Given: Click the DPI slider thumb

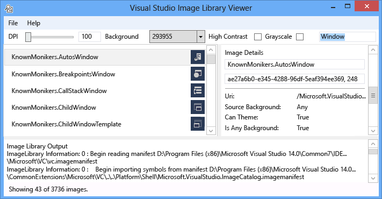Looking at the screenshot, I should (x=28, y=37).
